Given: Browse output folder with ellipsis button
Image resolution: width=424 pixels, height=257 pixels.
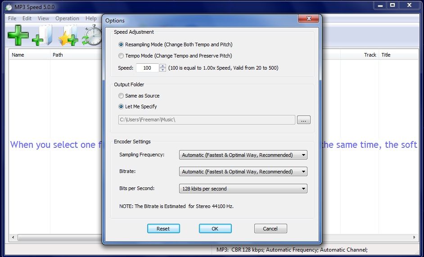Looking at the screenshot, I should tap(304, 120).
